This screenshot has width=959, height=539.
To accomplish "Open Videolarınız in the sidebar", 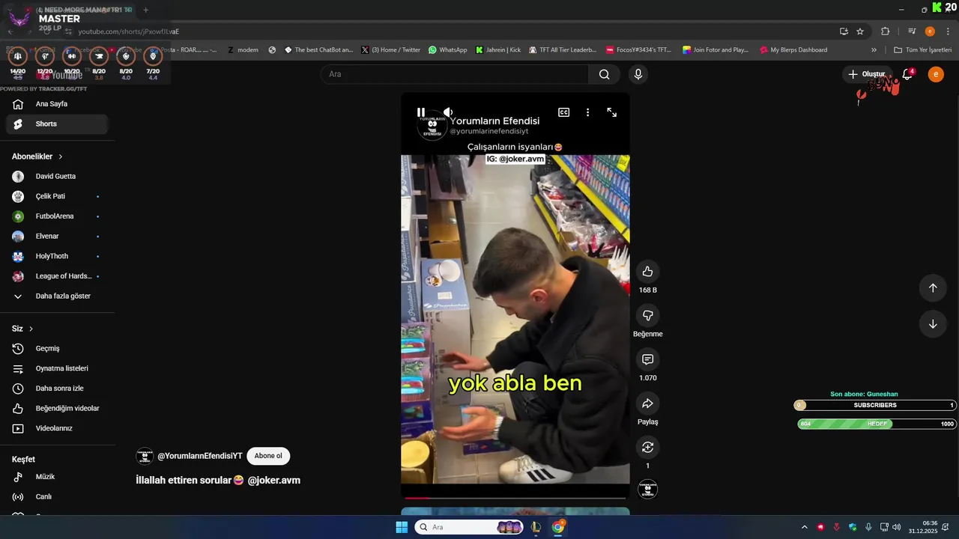I will tap(57, 428).
